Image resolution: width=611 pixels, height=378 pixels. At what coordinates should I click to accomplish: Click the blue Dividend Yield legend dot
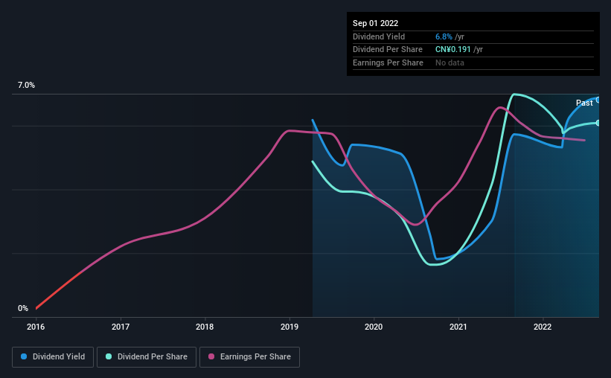(24, 356)
